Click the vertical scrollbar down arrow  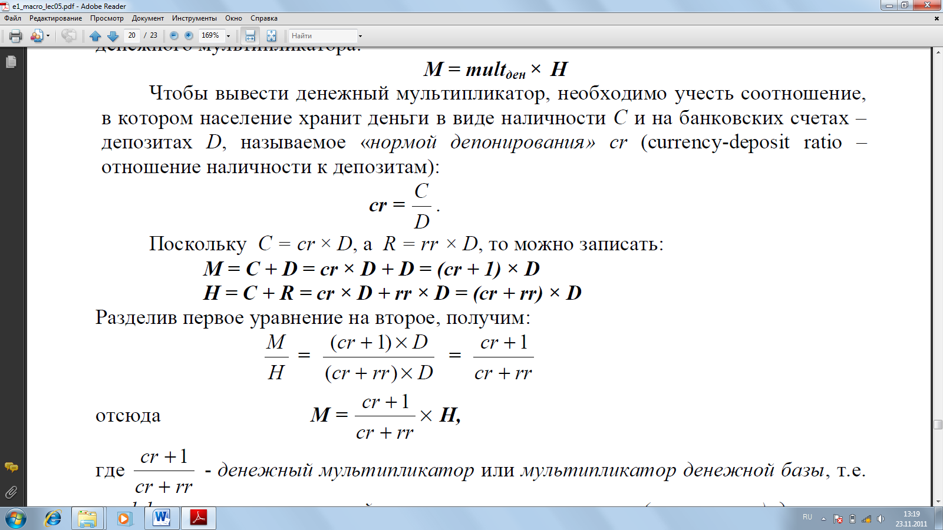[x=938, y=502]
